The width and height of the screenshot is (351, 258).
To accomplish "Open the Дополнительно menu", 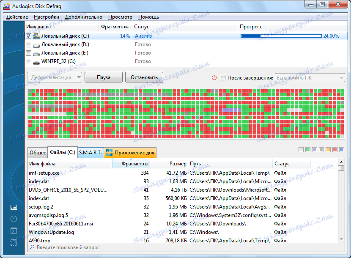I will point(84,17).
